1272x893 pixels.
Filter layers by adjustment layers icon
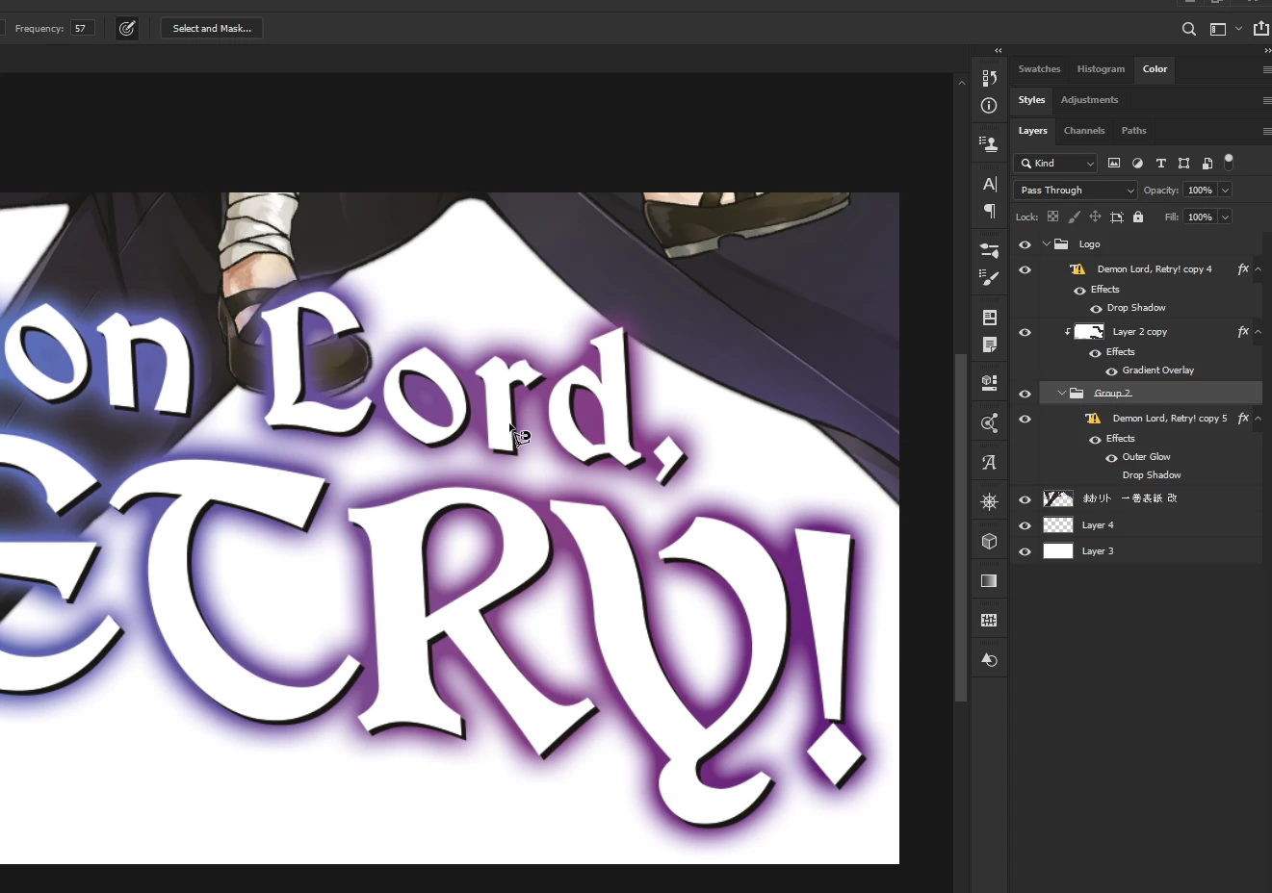[1137, 164]
